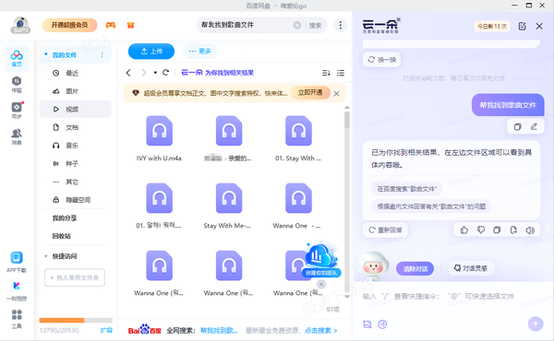The width and height of the screenshot is (554, 341).
Task: Open the 首页 home sidebar icon
Action: [x=17, y=58]
